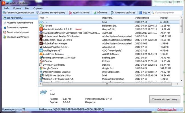Click the Обновить refresh icon

tap(95, 13)
